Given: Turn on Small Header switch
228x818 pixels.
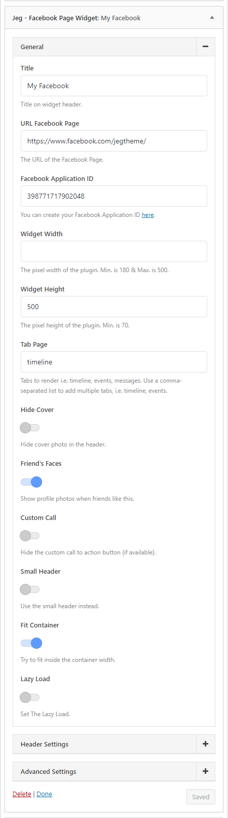Looking at the screenshot, I should click(x=30, y=589).
